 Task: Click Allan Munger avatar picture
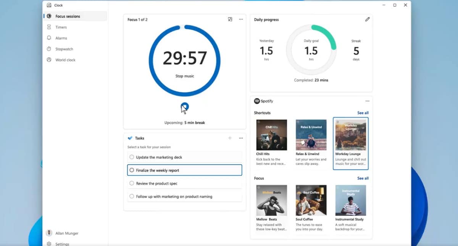coord(49,233)
